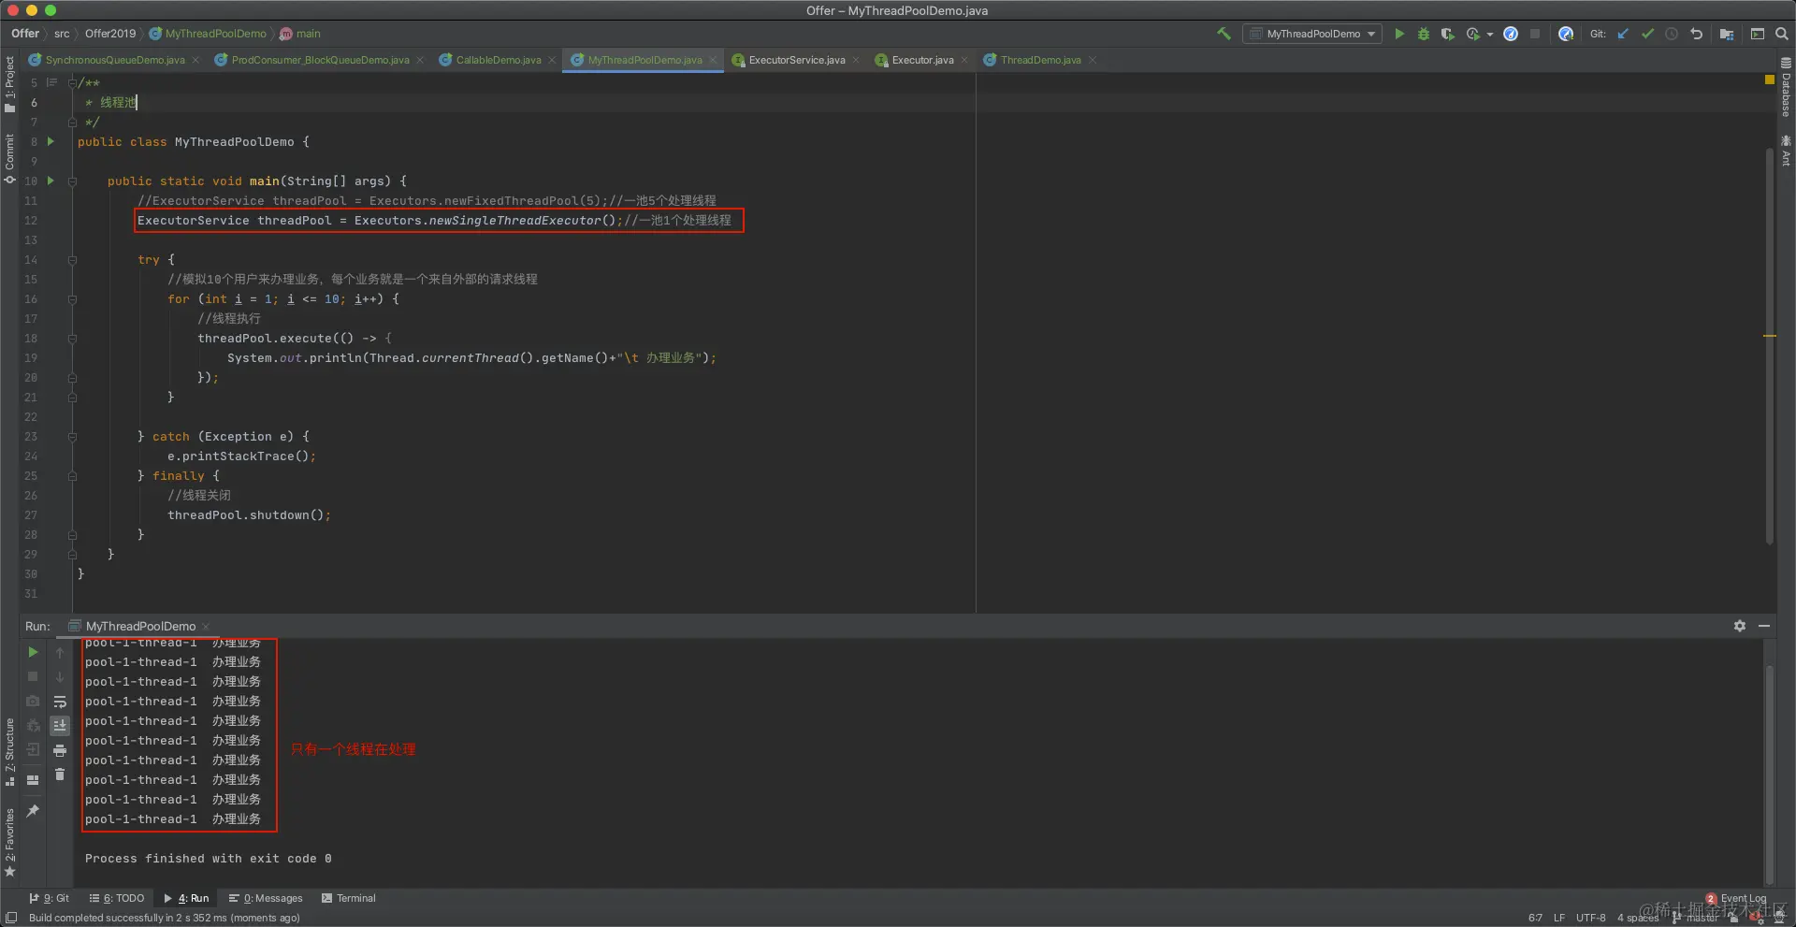Expand the profiler dropdown arrow
1796x927 pixels.
(x=1490, y=35)
